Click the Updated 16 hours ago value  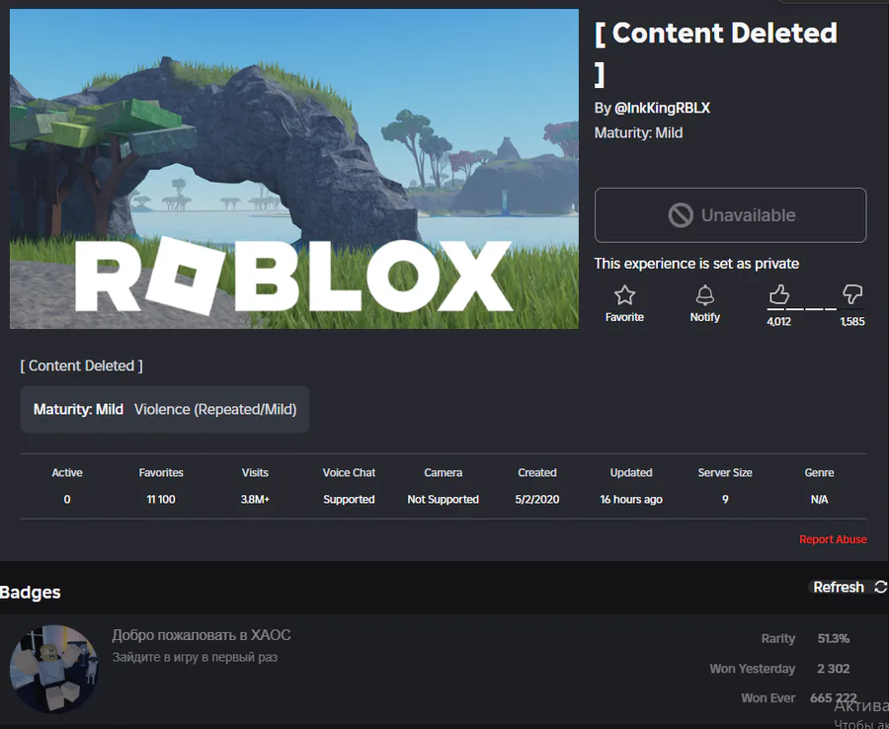tap(631, 500)
